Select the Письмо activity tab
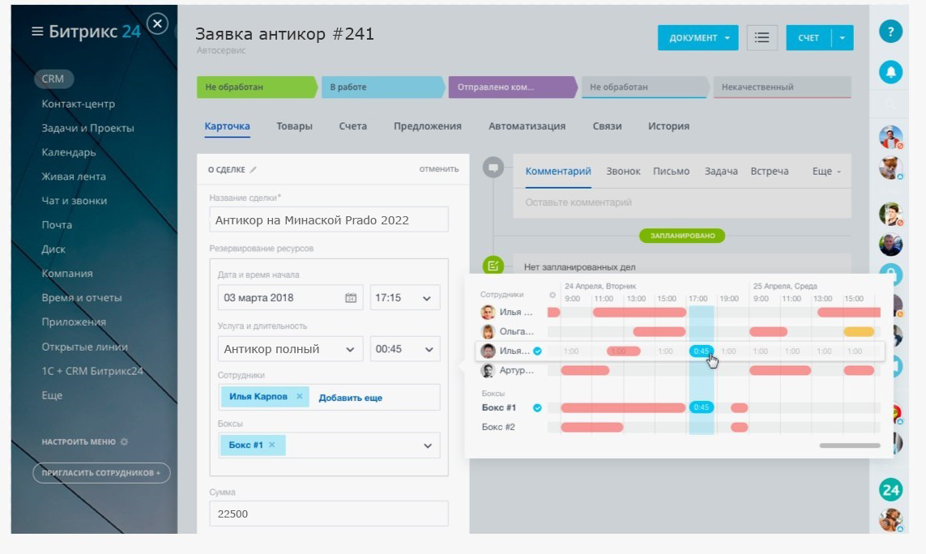The image size is (926, 554). [671, 171]
